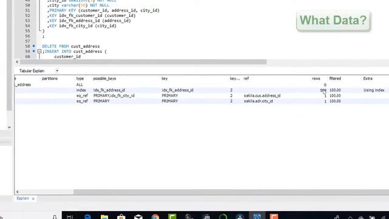Click the 'possible_keys' column header

pos(105,78)
